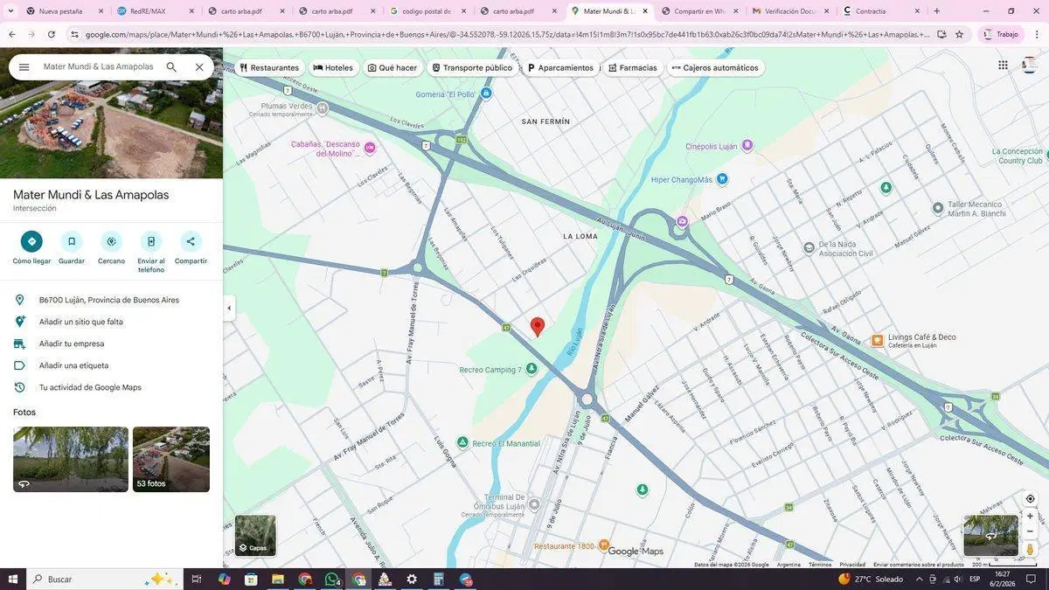This screenshot has height=590, width=1049.
Task: Open the 53 fotos thumbnail
Action: tap(171, 459)
